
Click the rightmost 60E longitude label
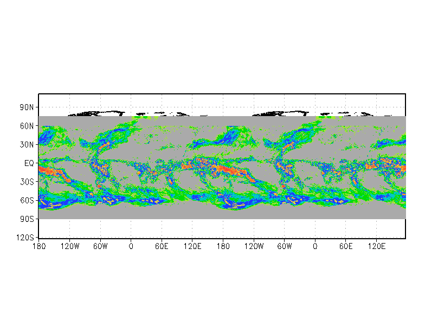pyautogui.click(x=346, y=246)
